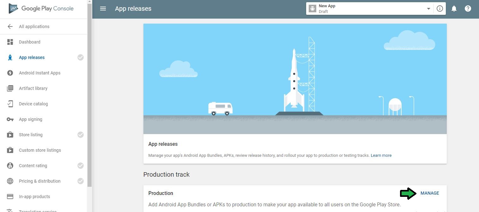Click the Google Play Console logo
The image size is (479, 212).
41,9
